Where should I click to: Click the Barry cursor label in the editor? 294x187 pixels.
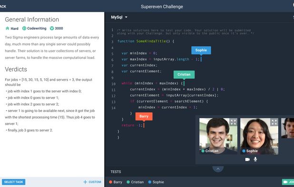point(144,116)
